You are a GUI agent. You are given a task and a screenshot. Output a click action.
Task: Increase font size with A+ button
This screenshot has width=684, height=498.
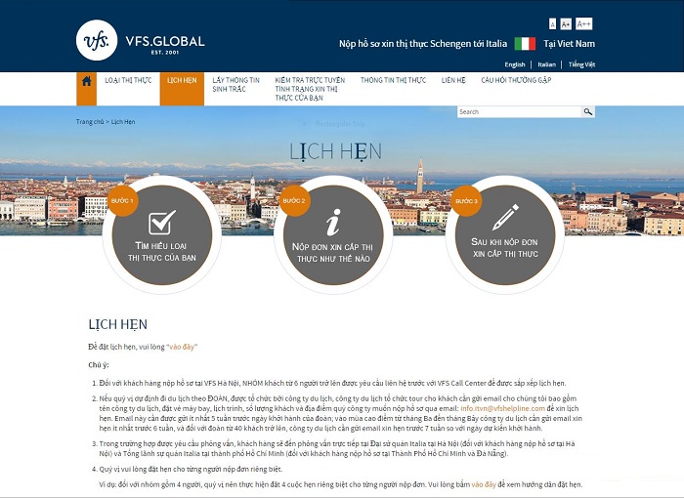pos(566,23)
